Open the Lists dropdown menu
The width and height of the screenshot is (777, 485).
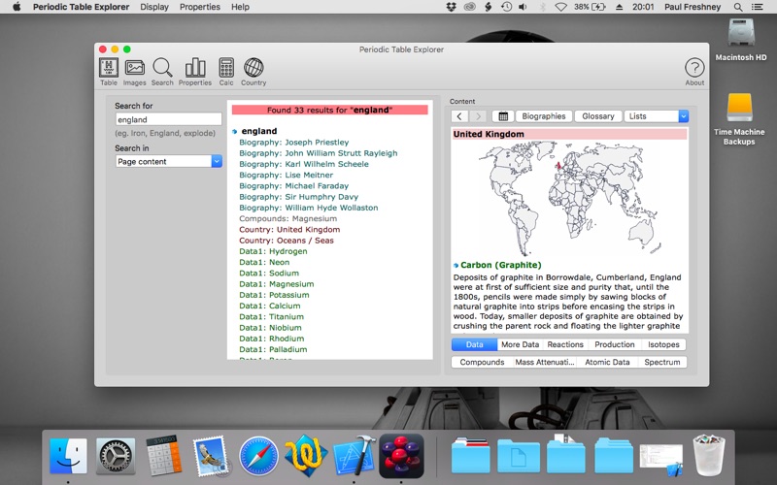(x=656, y=116)
